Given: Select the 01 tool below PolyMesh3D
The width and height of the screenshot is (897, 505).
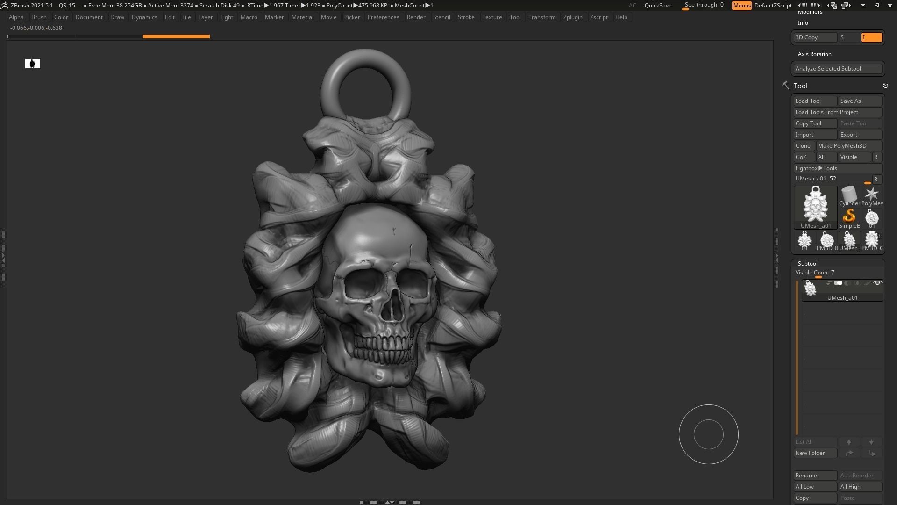Looking at the screenshot, I should pyautogui.click(x=872, y=218).
